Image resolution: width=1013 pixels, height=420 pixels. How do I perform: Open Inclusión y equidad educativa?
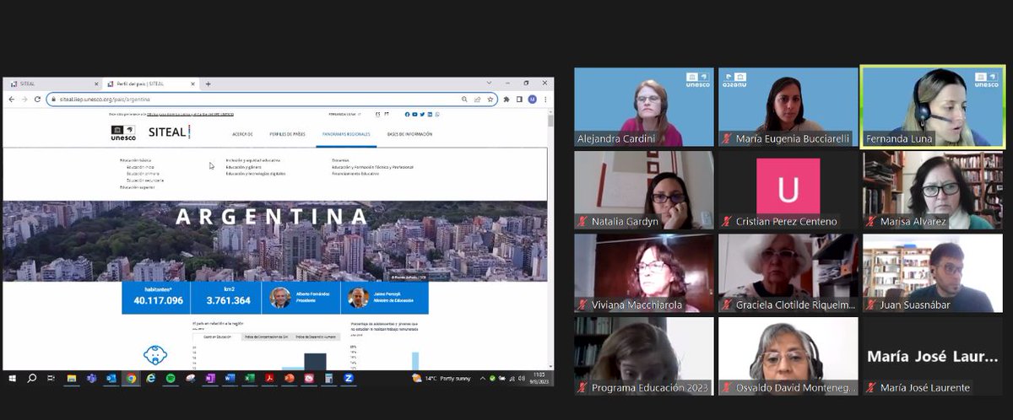coord(253,159)
